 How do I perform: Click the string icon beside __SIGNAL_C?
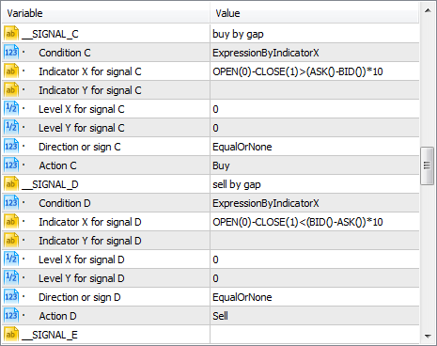[x=11, y=34]
